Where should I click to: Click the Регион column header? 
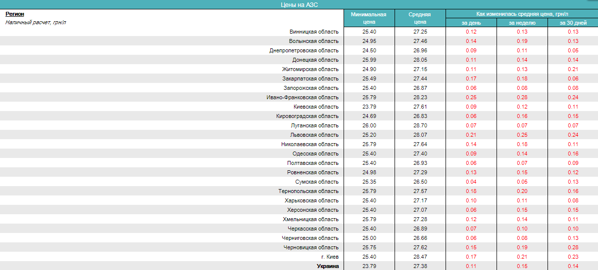tap(15, 14)
